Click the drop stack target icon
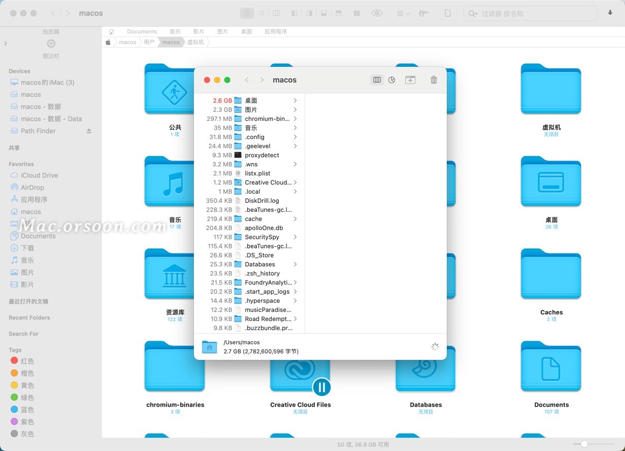 (51, 43)
